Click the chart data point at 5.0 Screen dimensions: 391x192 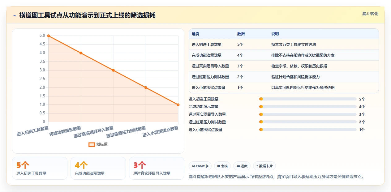click(49, 36)
